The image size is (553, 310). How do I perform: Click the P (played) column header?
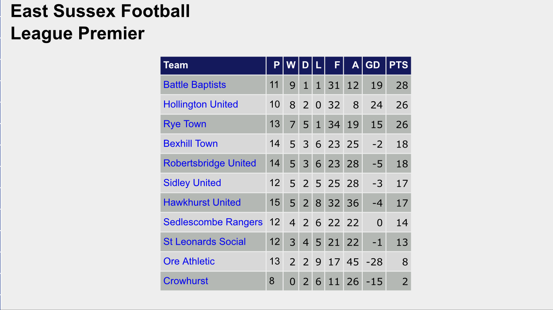tap(276, 65)
